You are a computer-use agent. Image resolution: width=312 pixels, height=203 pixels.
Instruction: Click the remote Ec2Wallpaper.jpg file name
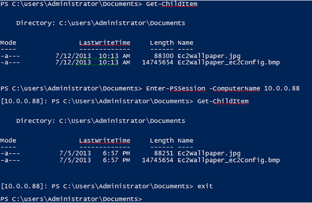tap(209, 154)
